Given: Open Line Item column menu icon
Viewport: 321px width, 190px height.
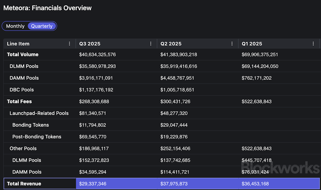Looking at the screenshot, I should click(70, 44).
